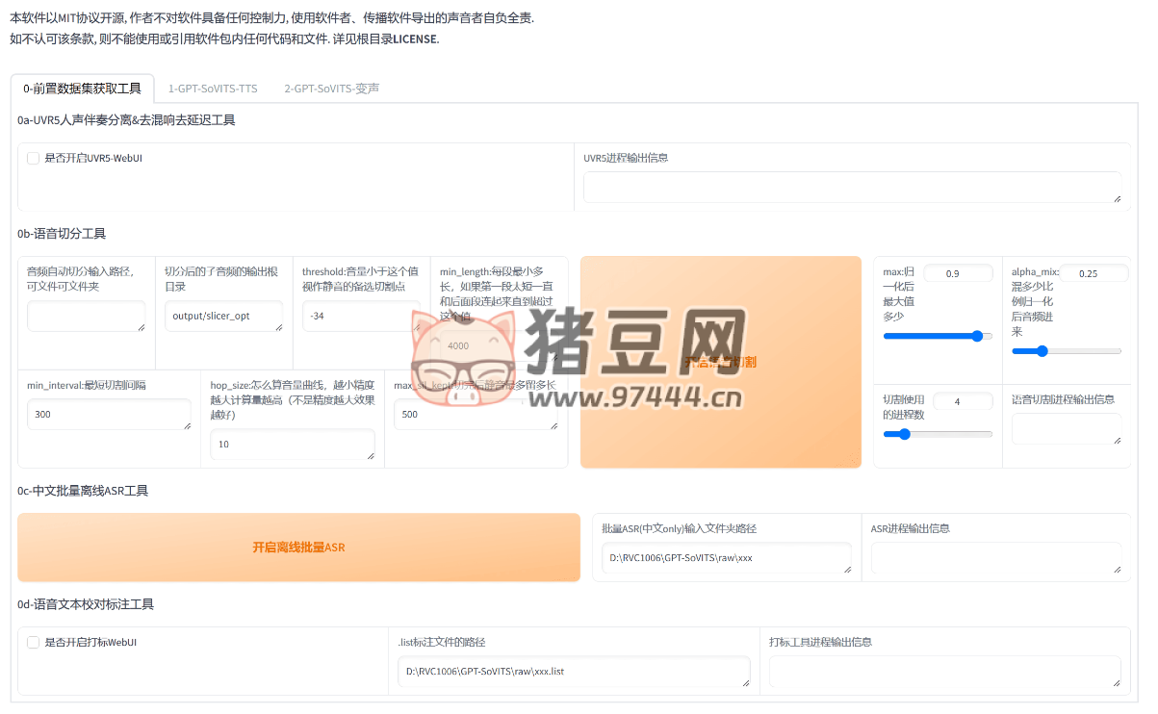Click the threshold field showing -34
1158x714 pixels.
[x=360, y=316]
